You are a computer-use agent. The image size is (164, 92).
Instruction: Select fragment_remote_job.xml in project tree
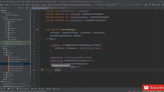pyautogui.click(x=17, y=64)
